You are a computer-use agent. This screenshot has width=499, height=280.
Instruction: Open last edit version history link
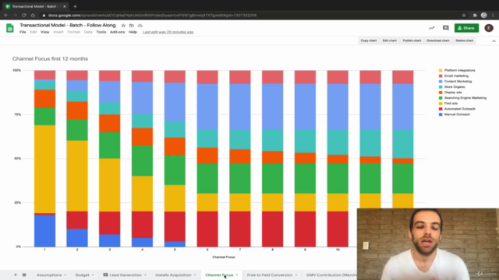coord(168,32)
